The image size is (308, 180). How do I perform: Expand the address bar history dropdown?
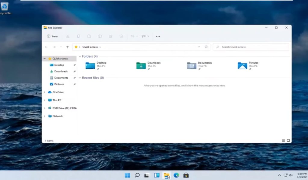199,47
